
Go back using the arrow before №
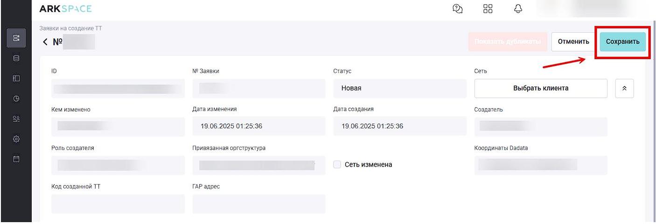click(45, 42)
